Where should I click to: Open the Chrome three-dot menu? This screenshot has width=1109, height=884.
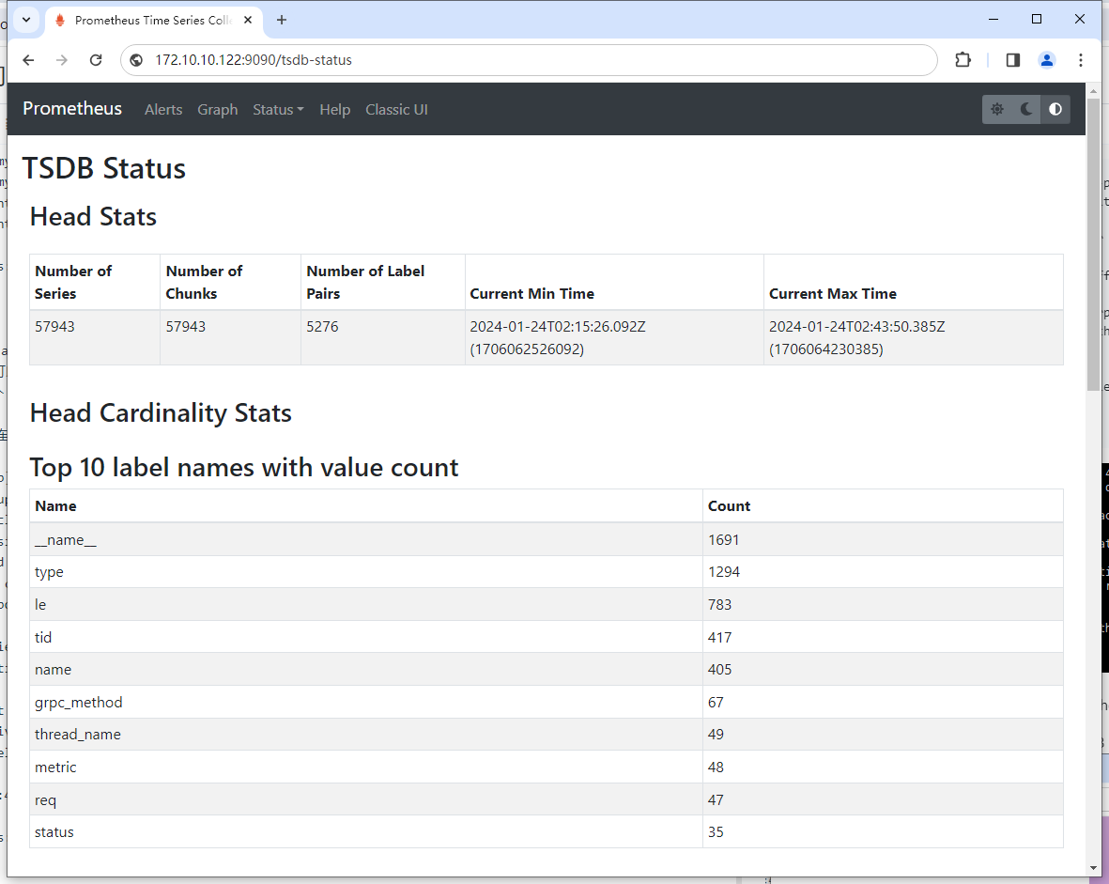[x=1080, y=60]
